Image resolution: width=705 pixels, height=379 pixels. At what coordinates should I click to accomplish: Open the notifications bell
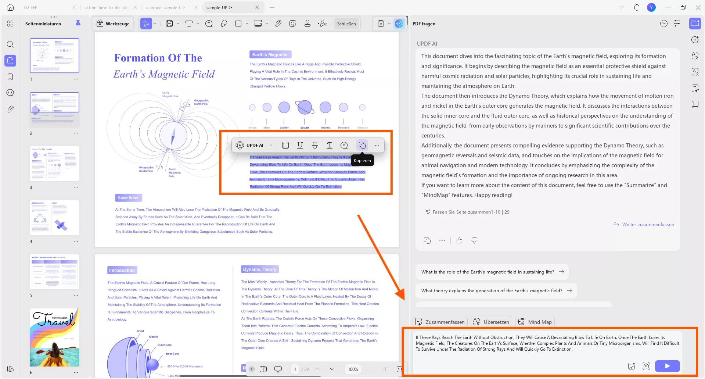point(637,7)
